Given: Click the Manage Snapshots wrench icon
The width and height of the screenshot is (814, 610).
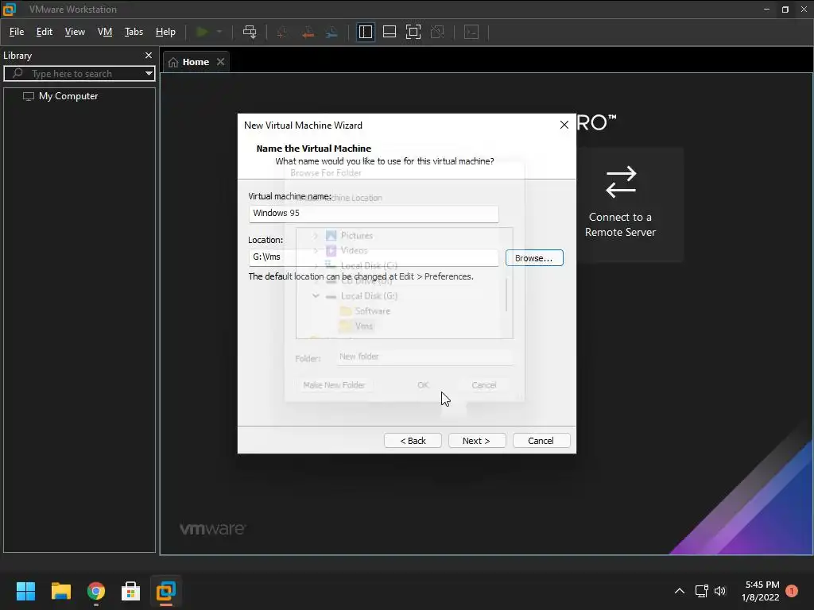Looking at the screenshot, I should click(331, 32).
